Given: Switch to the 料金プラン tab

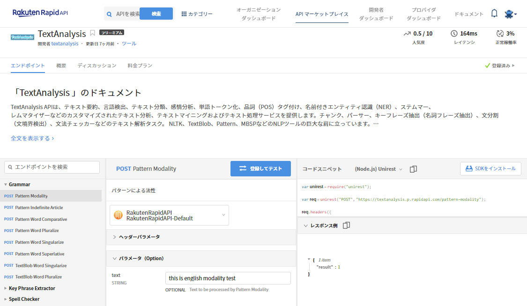Looking at the screenshot, I should (x=140, y=66).
